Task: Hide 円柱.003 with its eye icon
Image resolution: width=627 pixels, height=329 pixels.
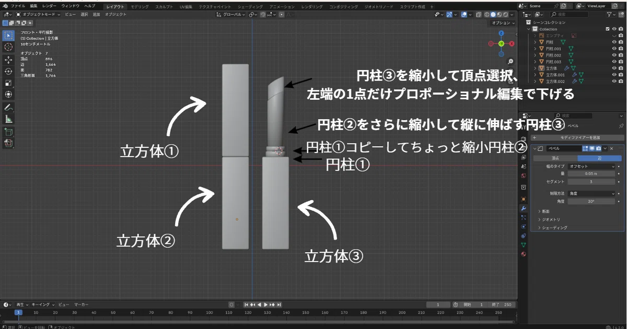Action: (x=614, y=62)
